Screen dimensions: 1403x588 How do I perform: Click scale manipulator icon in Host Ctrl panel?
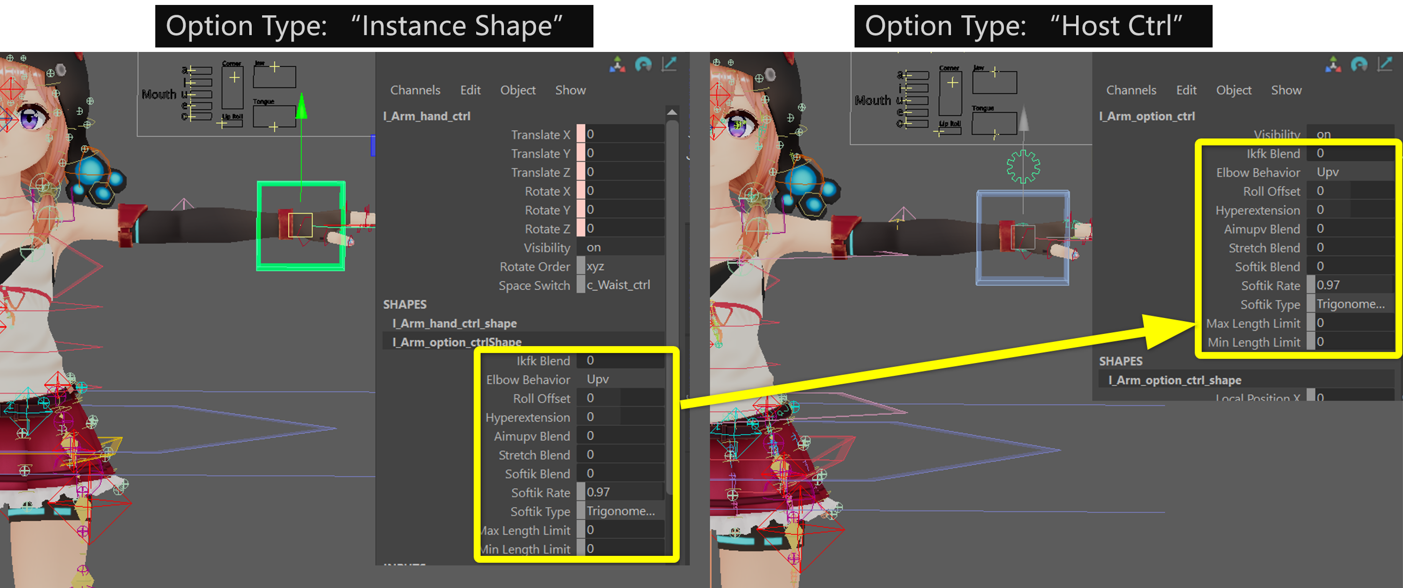point(1385,64)
